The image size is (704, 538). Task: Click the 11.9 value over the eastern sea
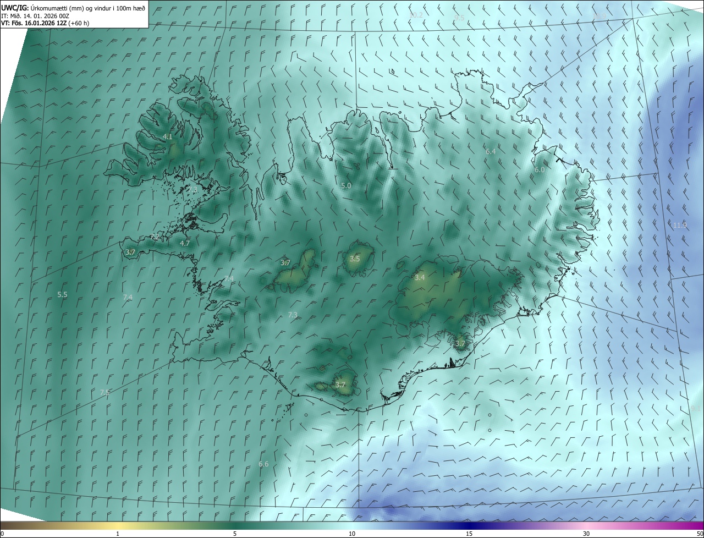click(680, 225)
